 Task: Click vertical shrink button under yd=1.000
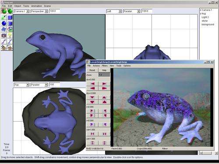(x=92, y=143)
